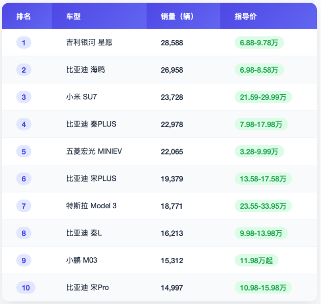Image resolution: width=321 pixels, height=304 pixels.
Task: Click sales figure 22,065
Action: click(x=172, y=151)
